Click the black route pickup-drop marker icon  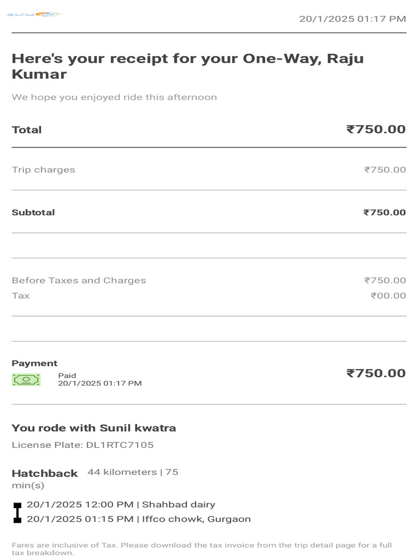click(17, 512)
